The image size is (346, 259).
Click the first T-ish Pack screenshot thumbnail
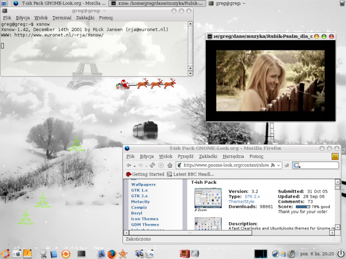[x=208, y=198]
